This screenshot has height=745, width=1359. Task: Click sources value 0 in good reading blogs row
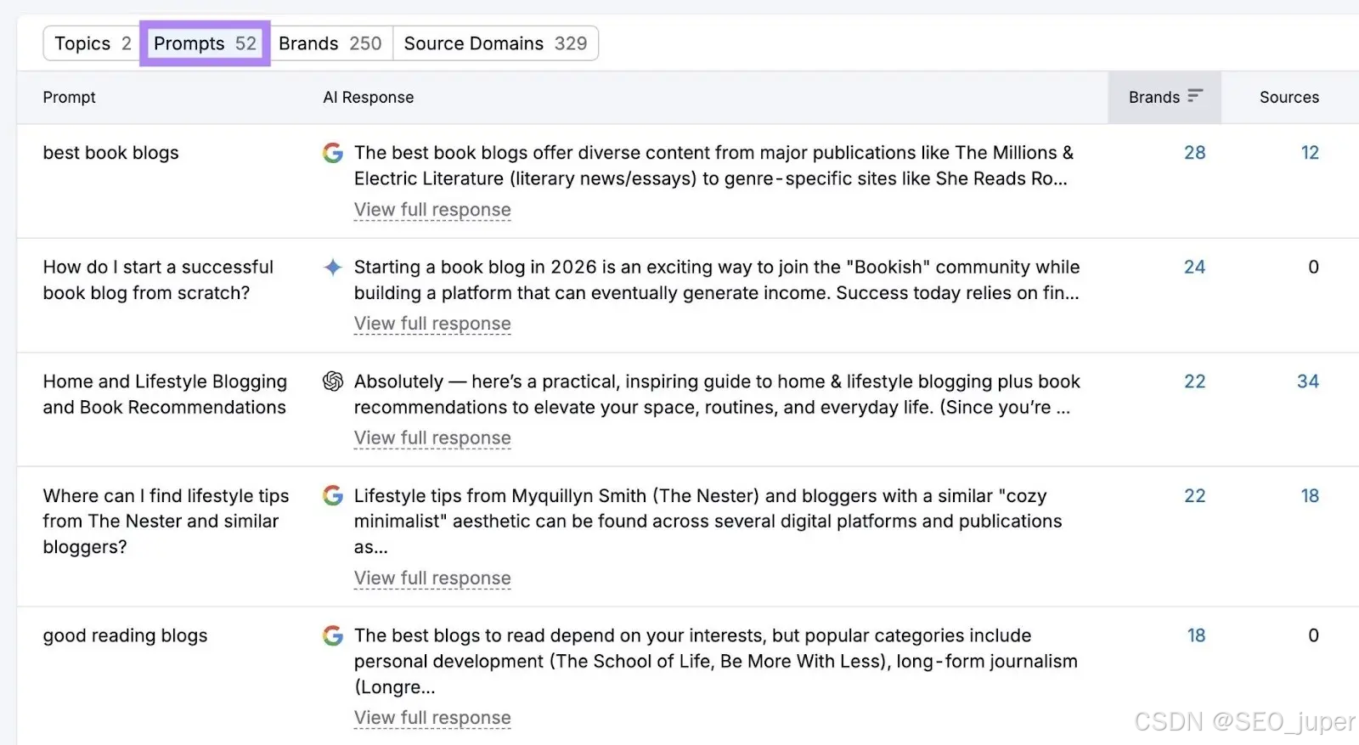[x=1313, y=635]
